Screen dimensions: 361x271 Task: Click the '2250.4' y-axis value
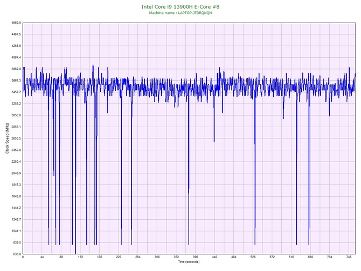(x=16, y=162)
